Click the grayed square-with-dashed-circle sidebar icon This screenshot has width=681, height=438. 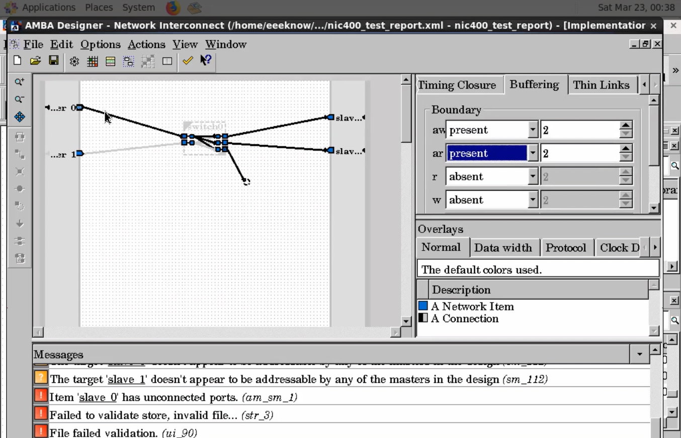tap(20, 206)
